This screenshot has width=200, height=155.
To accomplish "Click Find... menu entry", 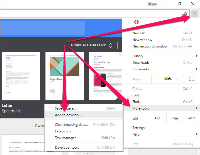I will [x=161, y=102].
